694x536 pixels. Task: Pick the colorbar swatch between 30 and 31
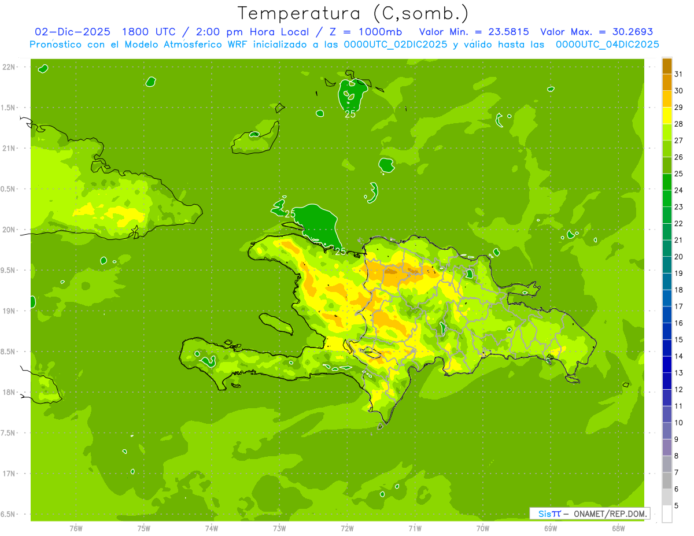(x=667, y=82)
